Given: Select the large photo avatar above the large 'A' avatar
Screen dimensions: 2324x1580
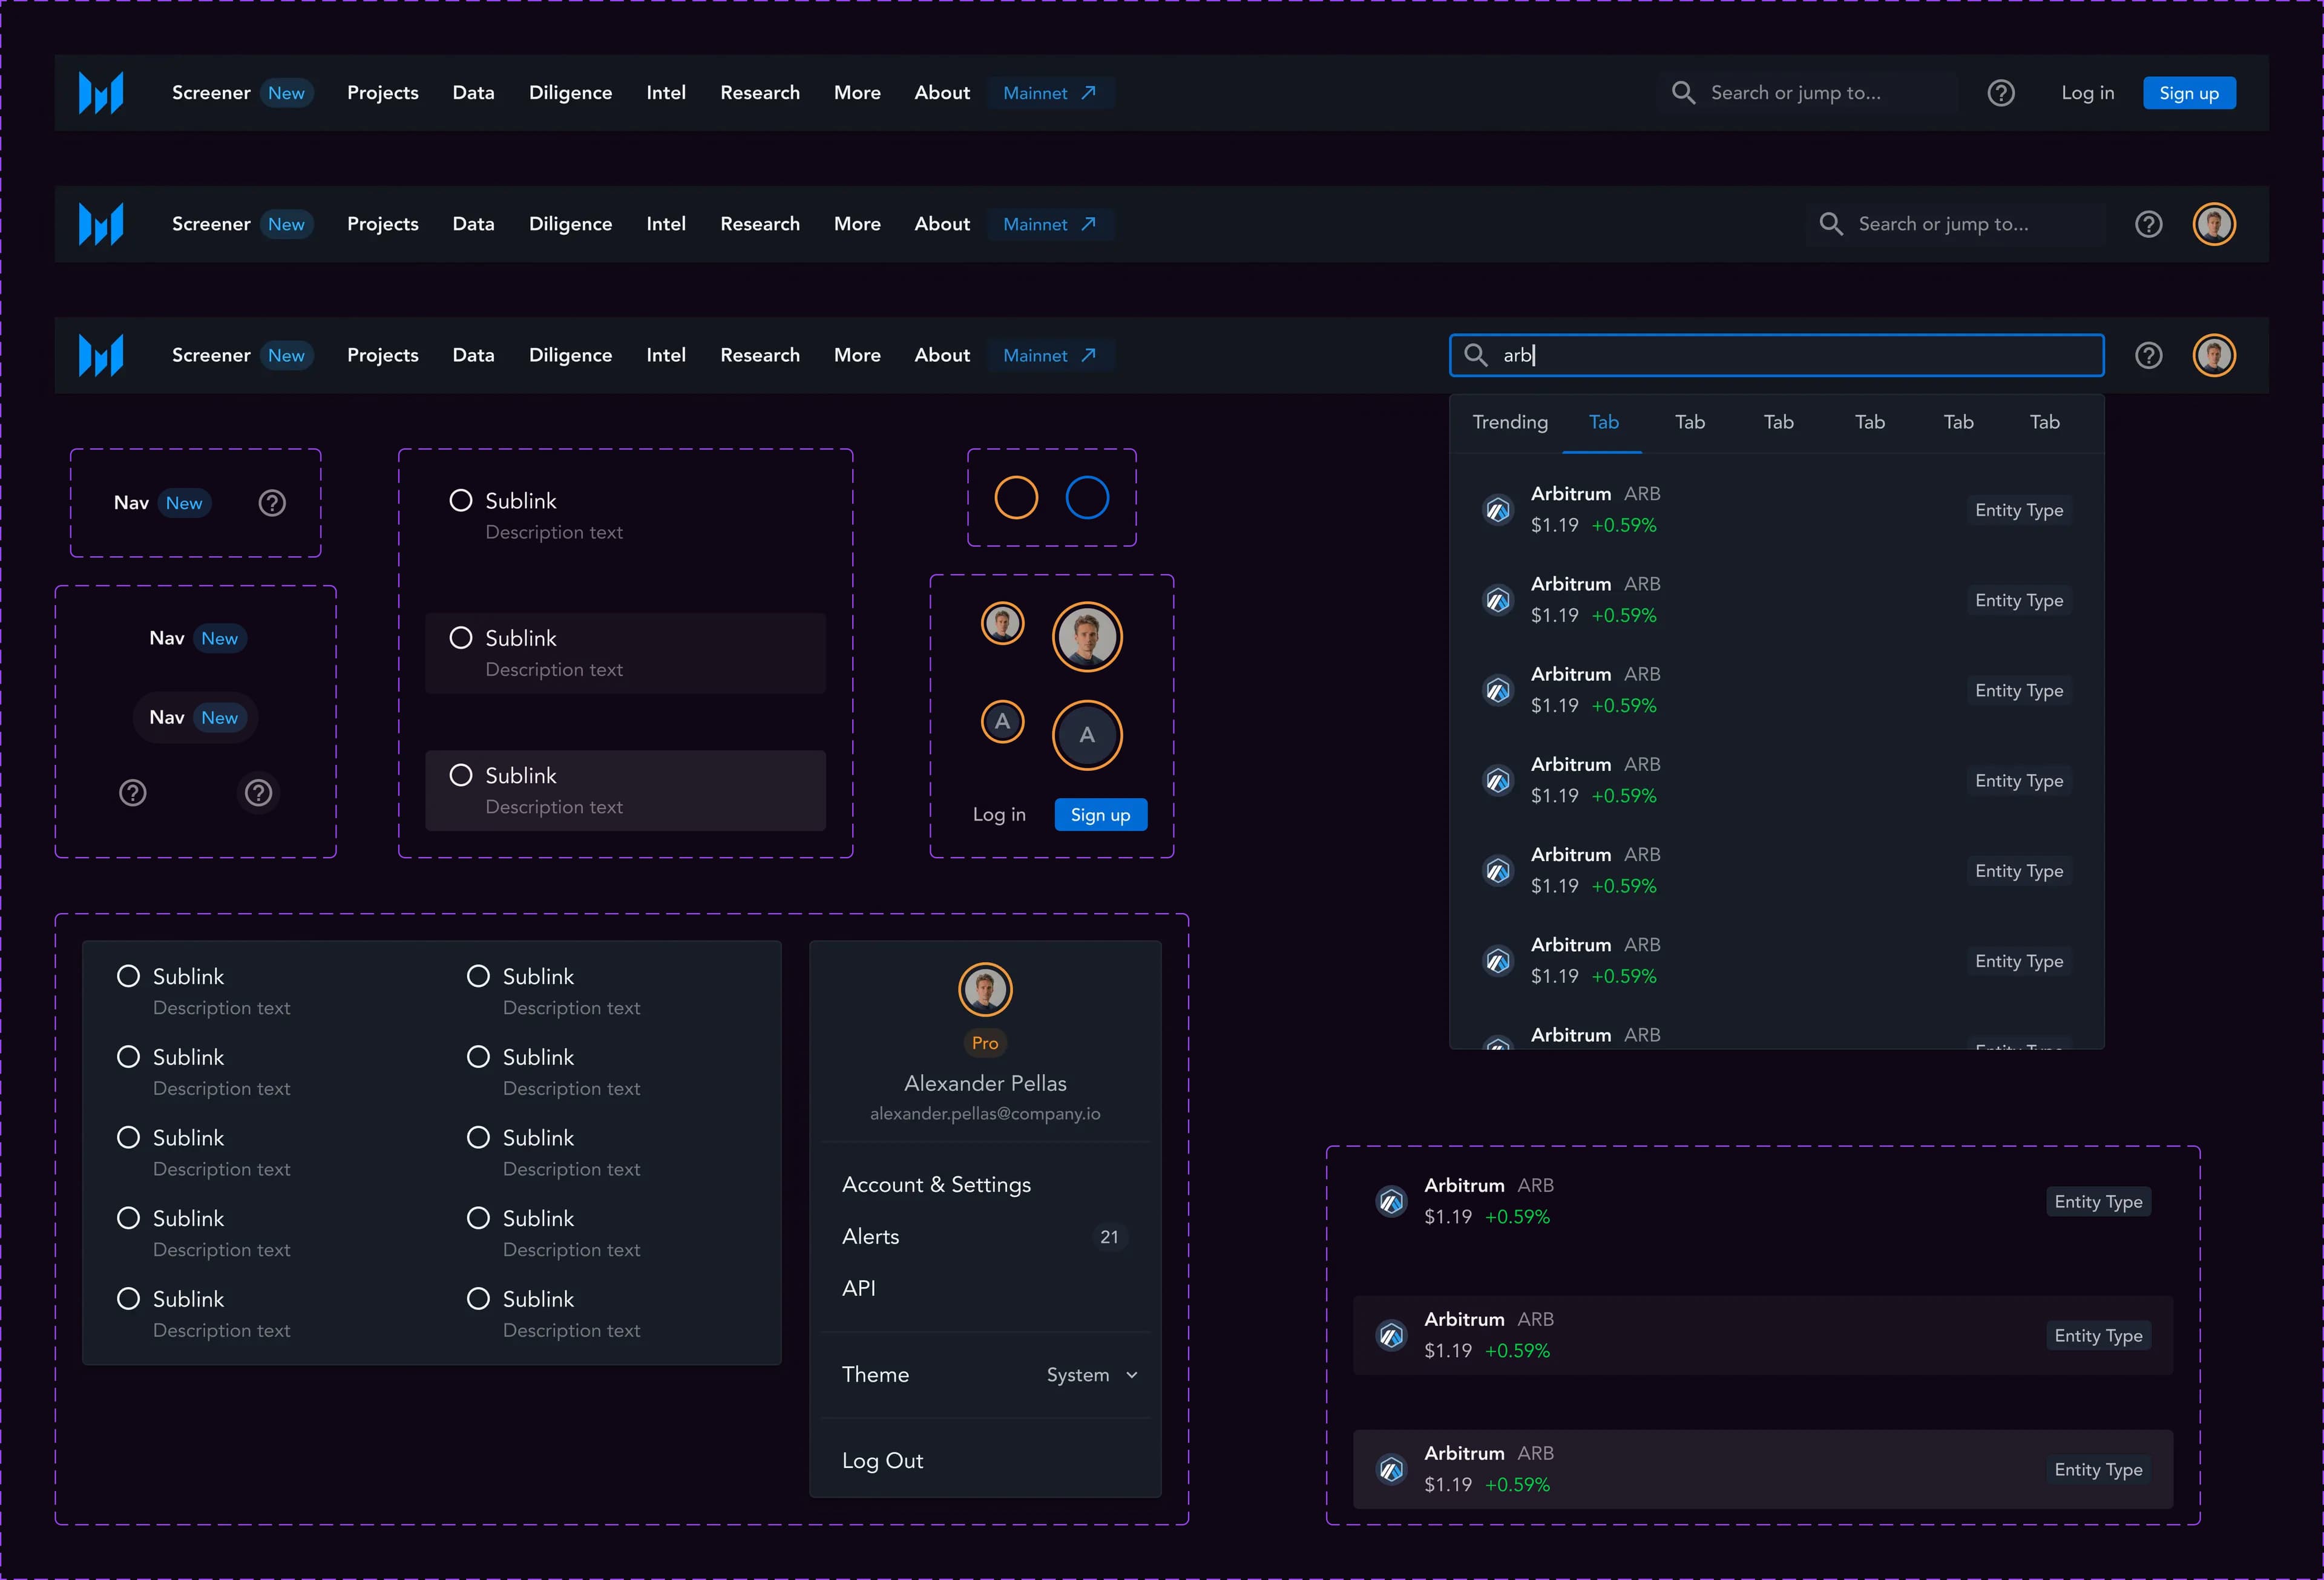Looking at the screenshot, I should point(1087,637).
